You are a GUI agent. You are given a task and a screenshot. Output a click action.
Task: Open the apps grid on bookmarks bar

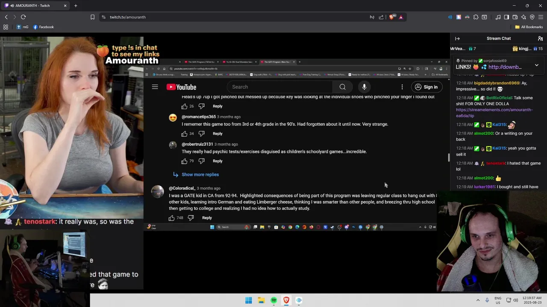[6, 27]
